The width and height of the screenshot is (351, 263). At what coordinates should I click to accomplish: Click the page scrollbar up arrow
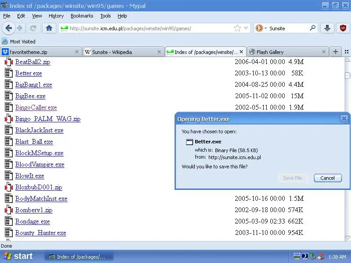point(347,60)
